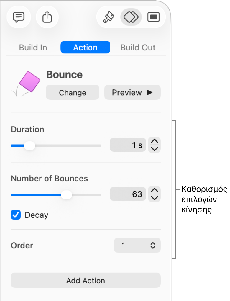Open the Comments button in toolbar
Viewport: 230px width, 301px height.
click(x=18, y=17)
